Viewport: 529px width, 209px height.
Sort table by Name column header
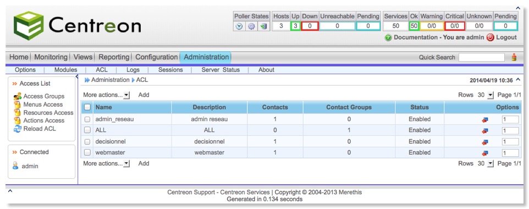(x=103, y=107)
